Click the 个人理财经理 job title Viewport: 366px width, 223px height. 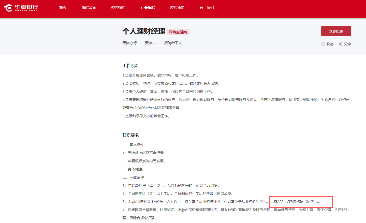coord(144,31)
